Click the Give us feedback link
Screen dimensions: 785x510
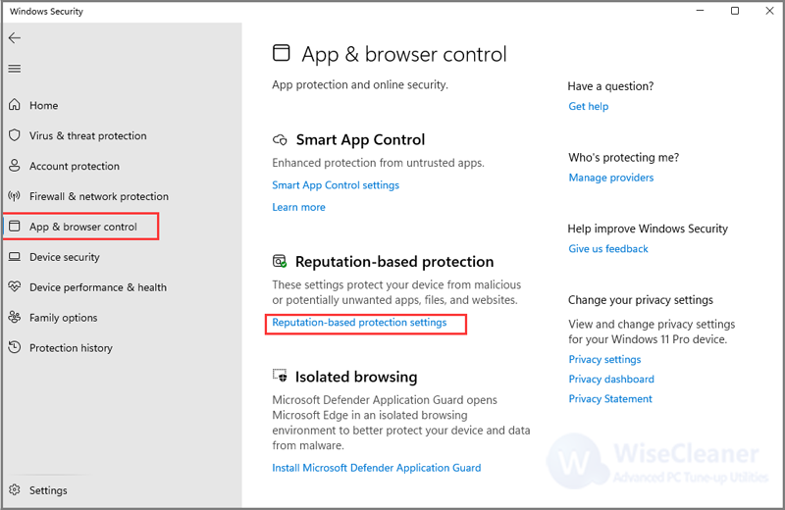(607, 249)
